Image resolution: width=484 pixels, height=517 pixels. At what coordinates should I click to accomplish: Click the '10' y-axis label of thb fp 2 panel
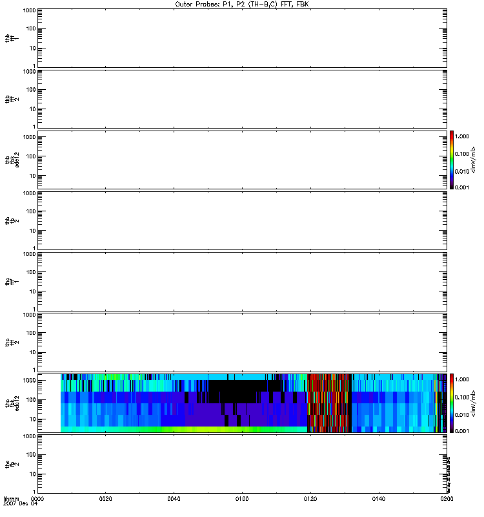tap(33, 231)
